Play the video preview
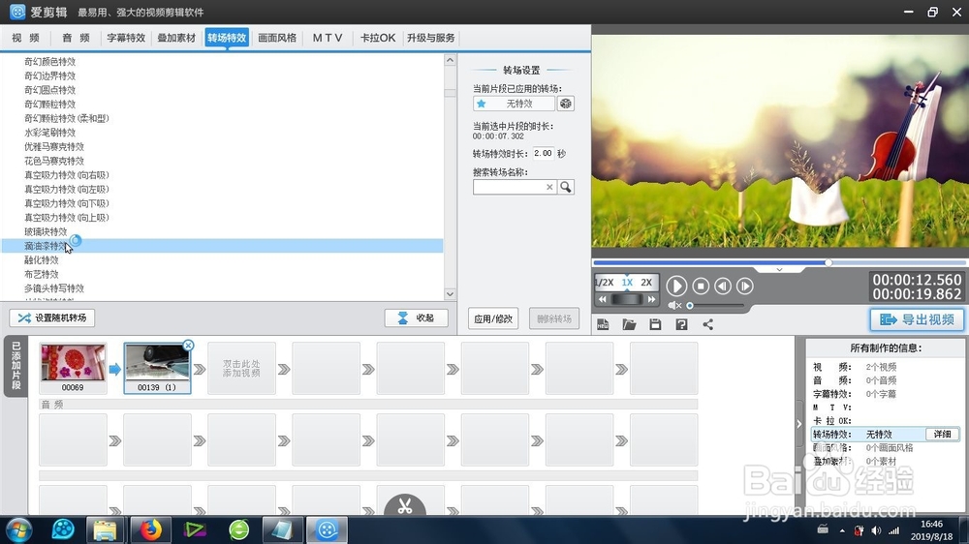The width and height of the screenshot is (969, 544). tap(676, 286)
